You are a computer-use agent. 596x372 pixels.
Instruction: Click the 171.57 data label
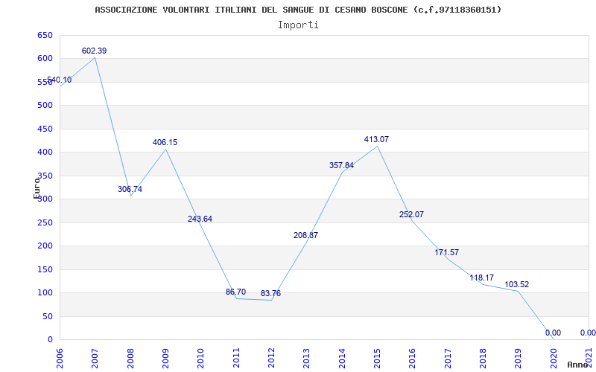446,252
